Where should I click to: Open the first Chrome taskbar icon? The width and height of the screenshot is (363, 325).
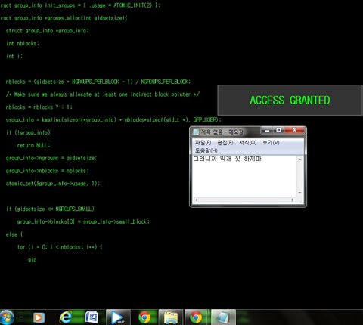[x=144, y=317]
